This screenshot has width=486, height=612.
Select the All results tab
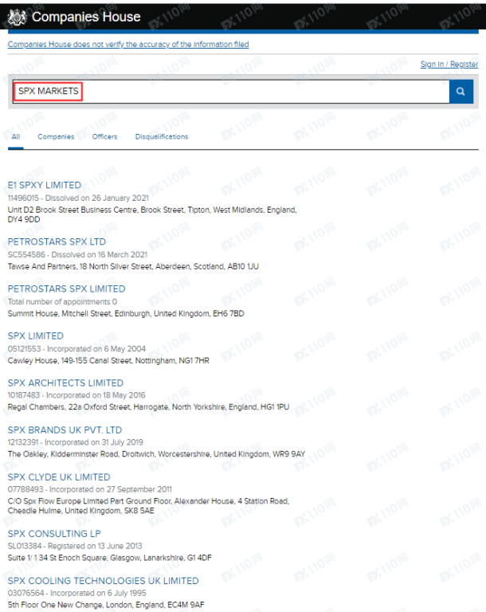[16, 136]
